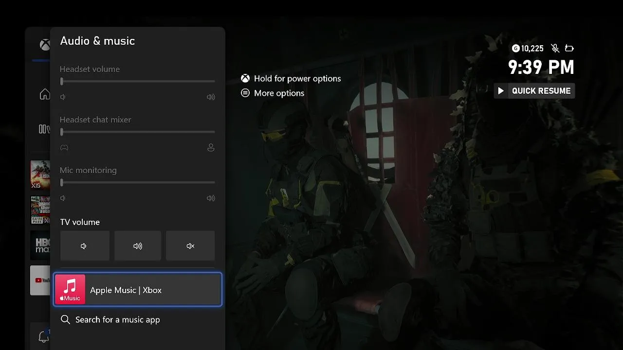
Task: Click the Gamerscore 10,225 indicator
Action: 528,48
